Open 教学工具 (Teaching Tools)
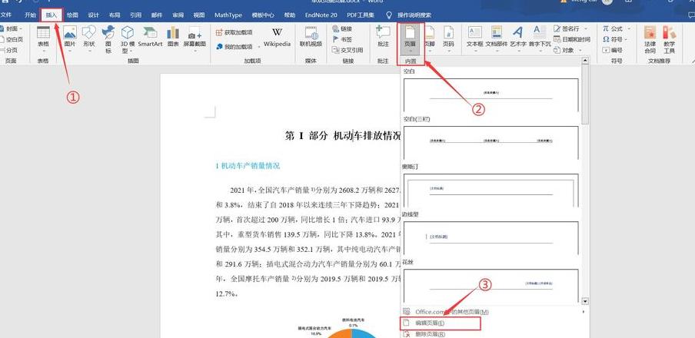 point(670,39)
